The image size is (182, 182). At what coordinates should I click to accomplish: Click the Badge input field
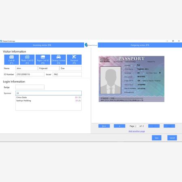click(x=30, y=87)
